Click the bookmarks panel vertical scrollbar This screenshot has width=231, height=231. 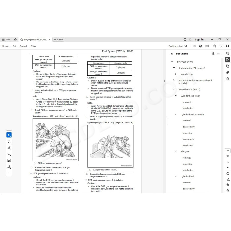[x=222, y=66]
